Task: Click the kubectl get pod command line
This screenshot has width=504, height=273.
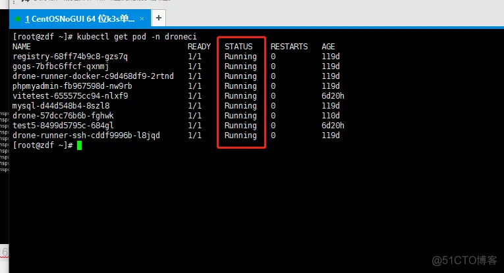Action: click(x=105, y=37)
